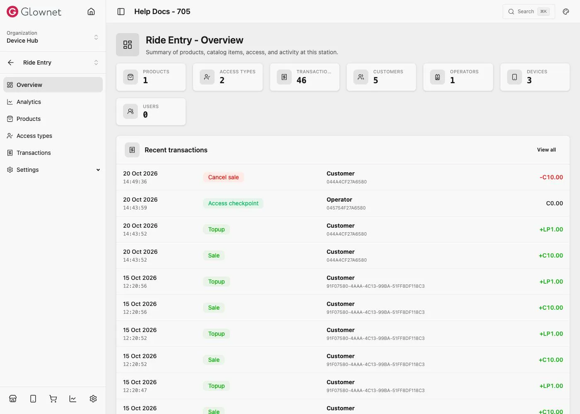Click the Operator 045754F27A6580 entry

(x=346, y=203)
